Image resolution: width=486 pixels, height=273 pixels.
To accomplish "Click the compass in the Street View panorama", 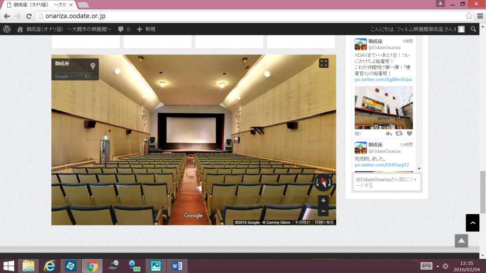I will click(323, 182).
